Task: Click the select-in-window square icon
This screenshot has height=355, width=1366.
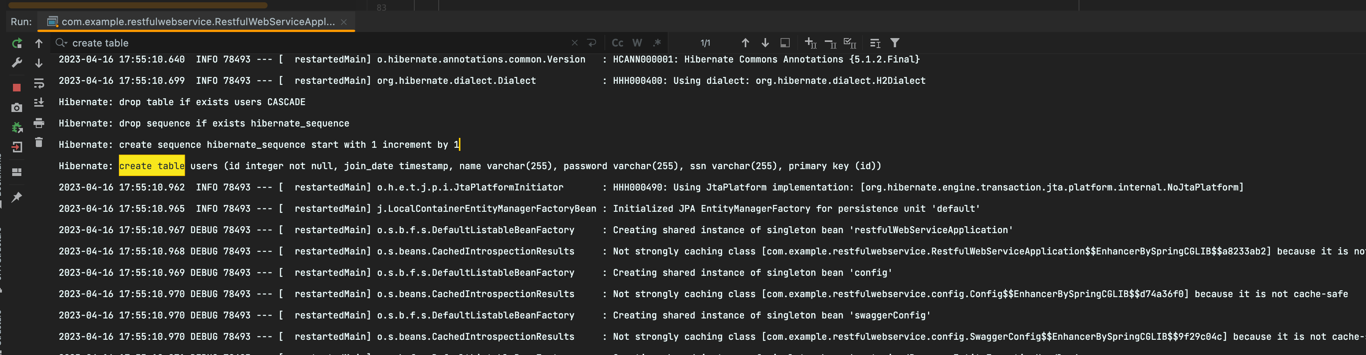Action: click(786, 43)
